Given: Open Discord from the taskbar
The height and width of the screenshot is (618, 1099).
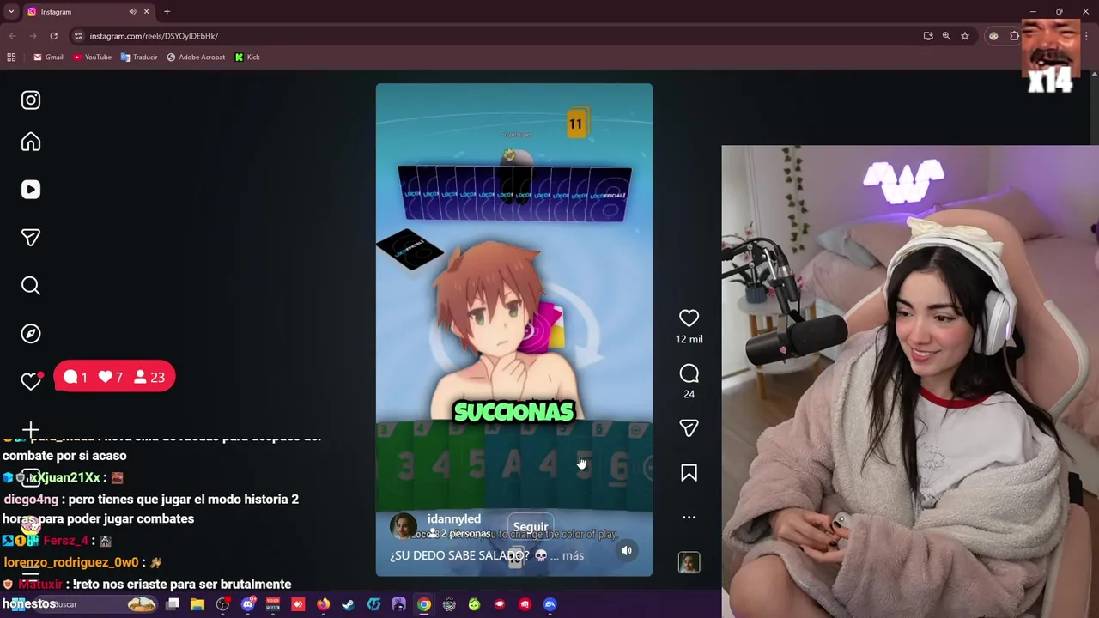Looking at the screenshot, I should pyautogui.click(x=248, y=604).
